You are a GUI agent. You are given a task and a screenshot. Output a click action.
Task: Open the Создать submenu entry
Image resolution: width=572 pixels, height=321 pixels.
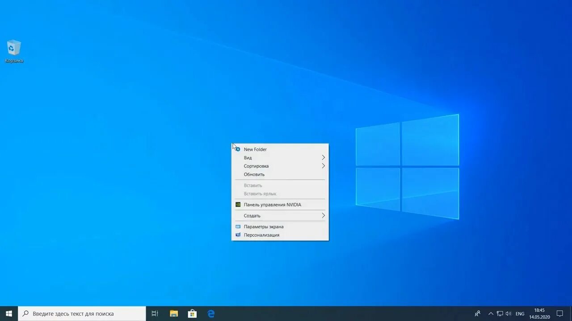click(x=280, y=216)
